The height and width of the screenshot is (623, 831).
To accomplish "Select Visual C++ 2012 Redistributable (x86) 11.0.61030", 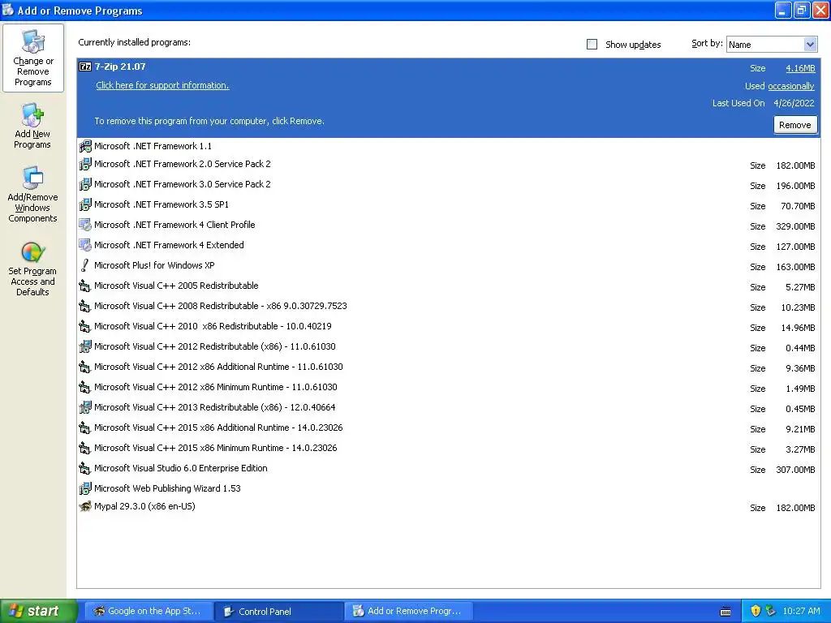I will tap(448, 346).
